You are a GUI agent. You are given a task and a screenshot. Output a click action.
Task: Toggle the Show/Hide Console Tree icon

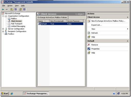pyautogui.click(x=16, y=9)
